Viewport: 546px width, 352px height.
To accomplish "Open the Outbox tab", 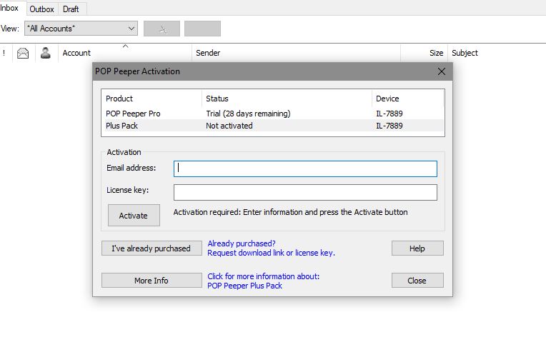I will click(41, 9).
